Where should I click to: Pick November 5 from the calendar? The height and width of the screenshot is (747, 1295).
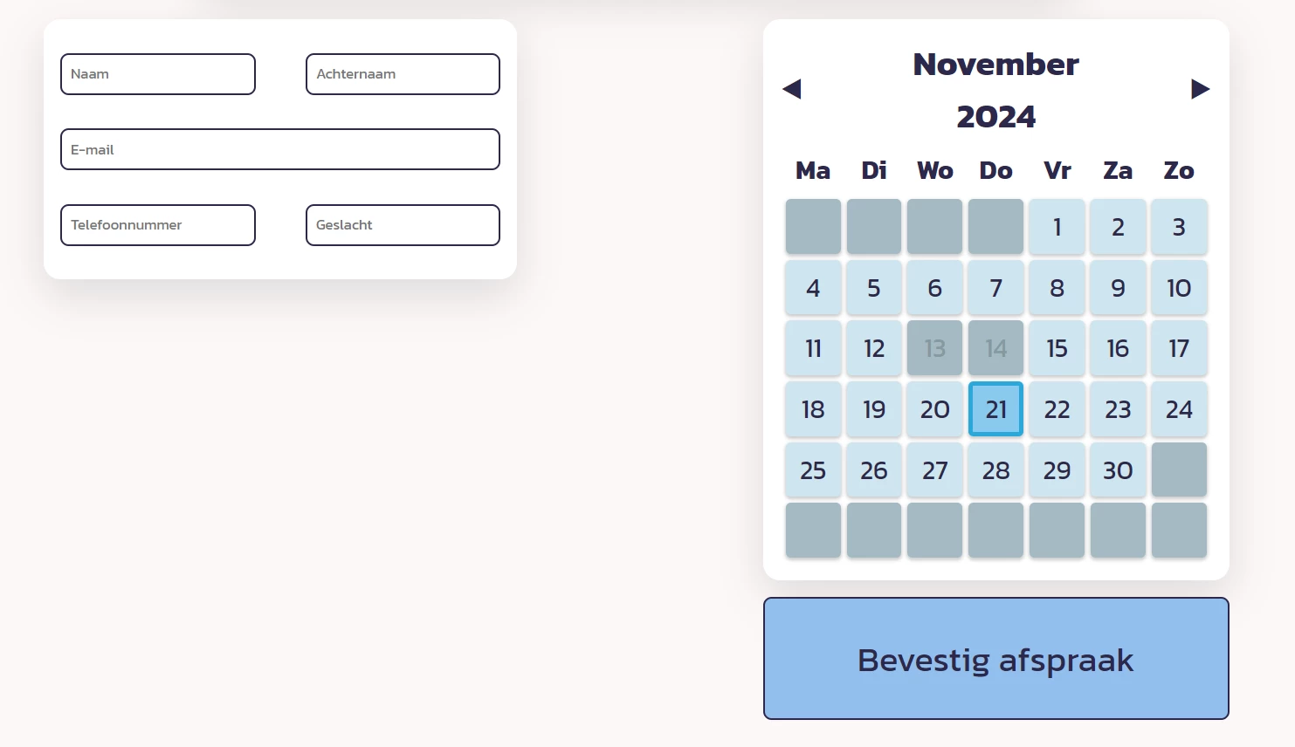(873, 288)
